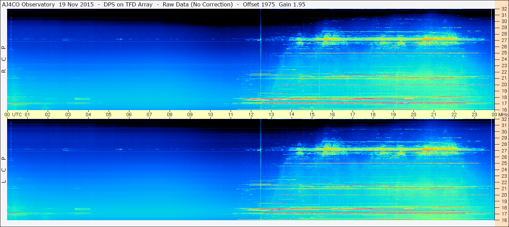Select hour 10 on the time axis
The image size is (509, 227).
[210, 115]
